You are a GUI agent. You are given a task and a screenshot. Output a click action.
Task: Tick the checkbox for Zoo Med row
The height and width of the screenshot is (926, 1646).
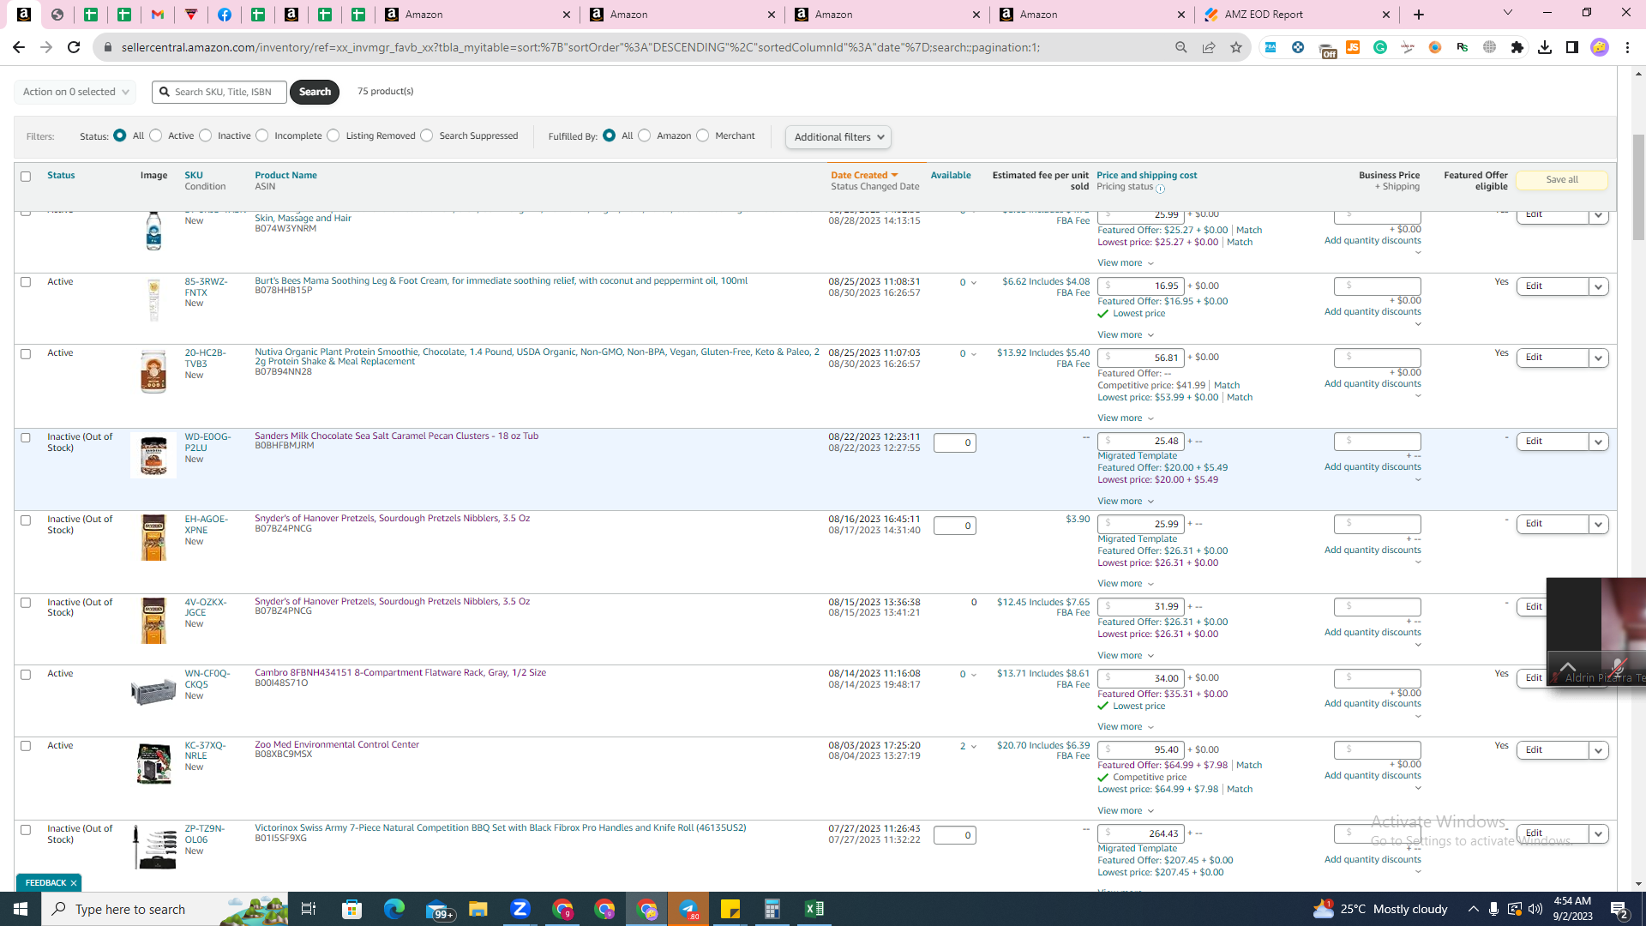[26, 746]
